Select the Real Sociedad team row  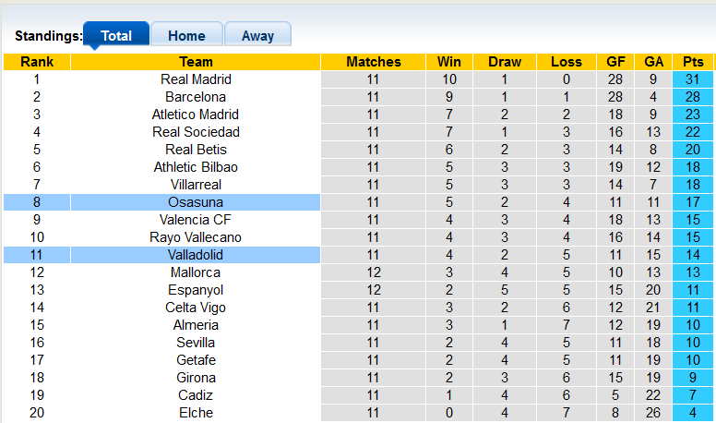pos(196,132)
